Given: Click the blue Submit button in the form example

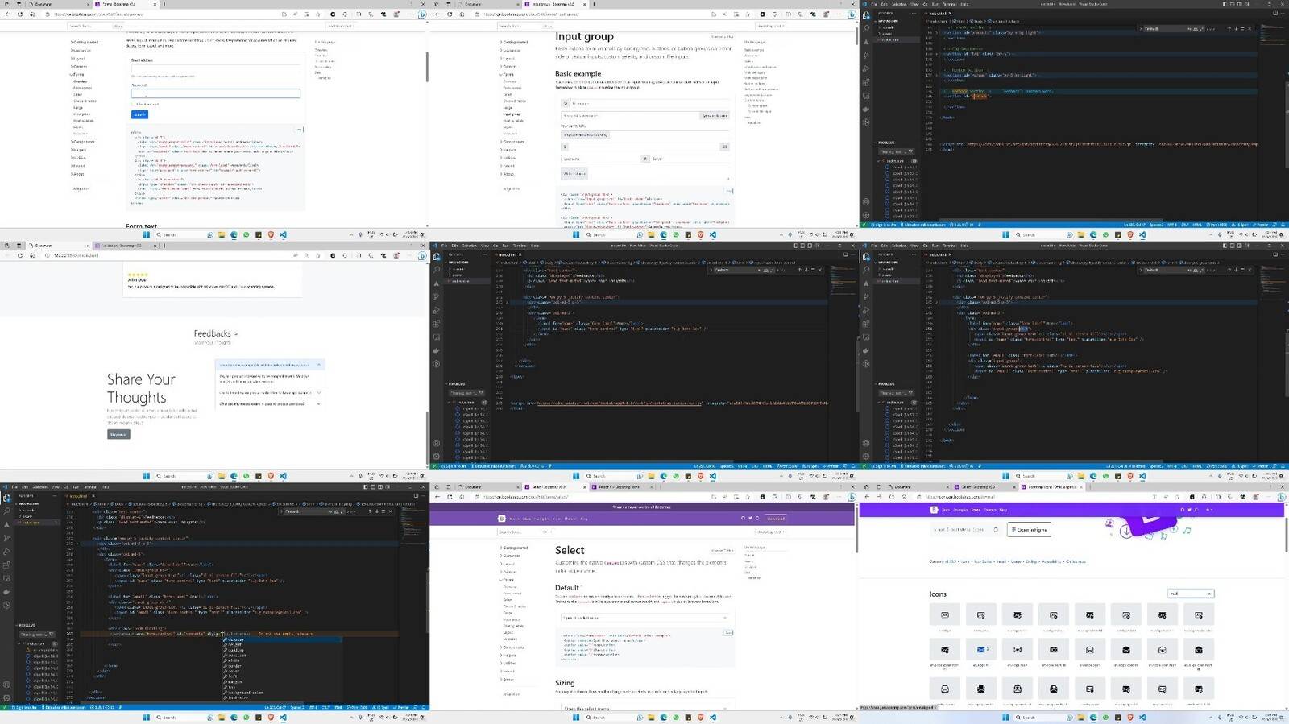Looking at the screenshot, I should point(139,115).
